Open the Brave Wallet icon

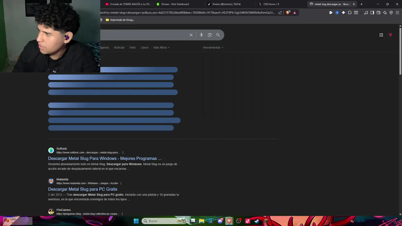pyautogui.click(x=378, y=13)
